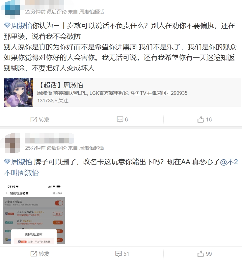Open 周淑怡超话 source link of 25-minute post
The height and width of the screenshot is (260, 242).
[x=92, y=148]
